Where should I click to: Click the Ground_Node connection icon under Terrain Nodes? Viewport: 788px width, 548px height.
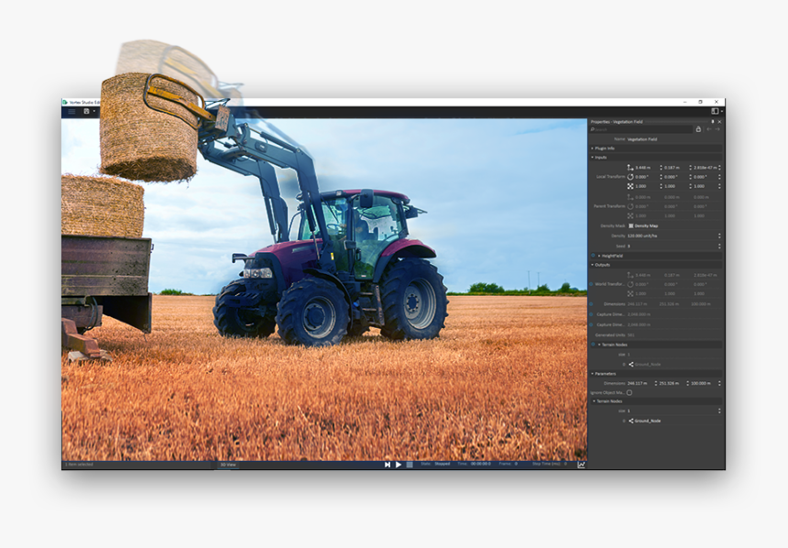tap(630, 364)
